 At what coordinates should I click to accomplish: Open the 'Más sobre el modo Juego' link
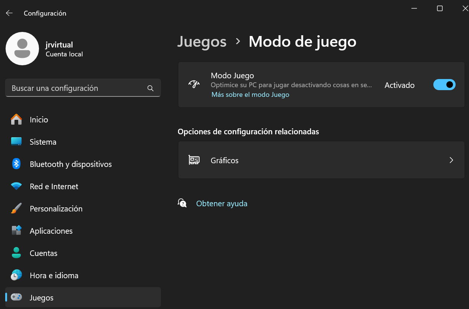(250, 95)
